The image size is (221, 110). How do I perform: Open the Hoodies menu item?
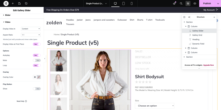point(70,20)
